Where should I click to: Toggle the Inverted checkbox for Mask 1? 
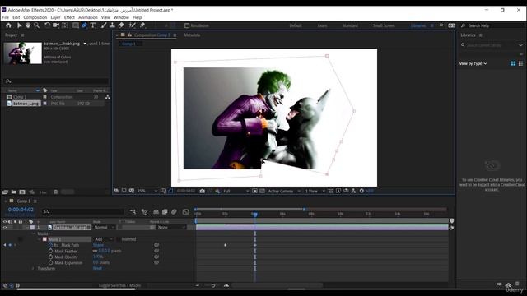click(119, 239)
